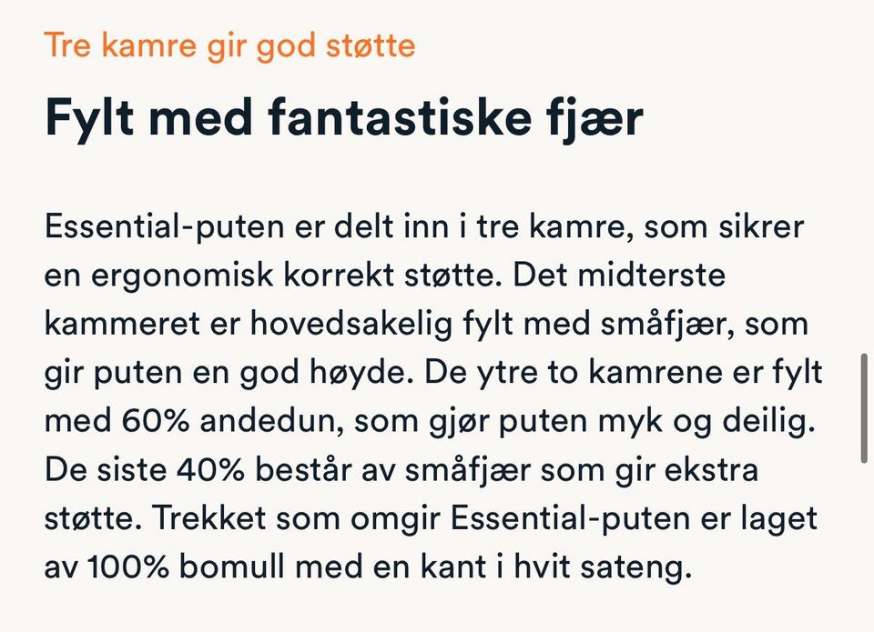Click the word 'kammeret' starting the third line
The width and height of the screenshot is (874, 632).
pos(122,324)
